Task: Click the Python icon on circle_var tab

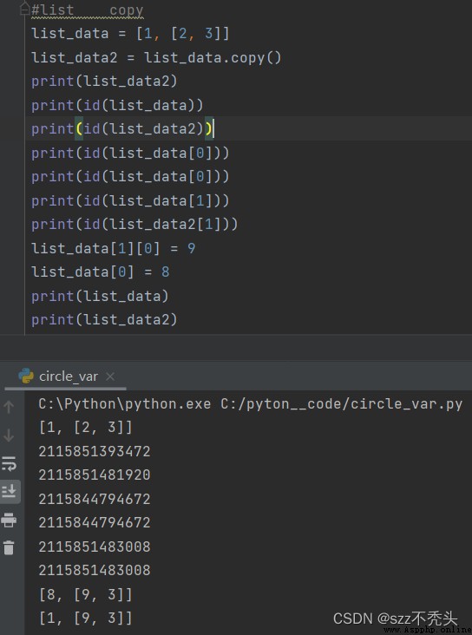Action: click(x=26, y=376)
